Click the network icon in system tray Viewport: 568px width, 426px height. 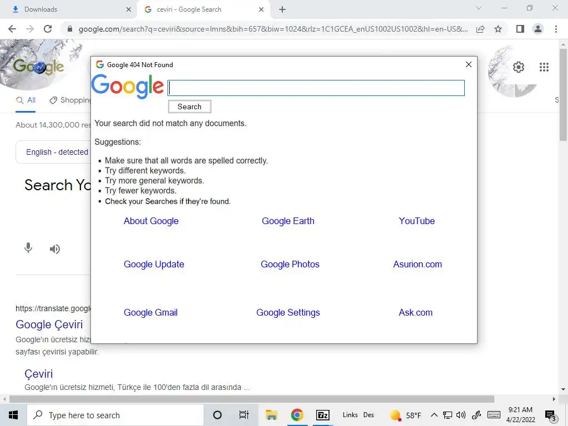point(448,415)
